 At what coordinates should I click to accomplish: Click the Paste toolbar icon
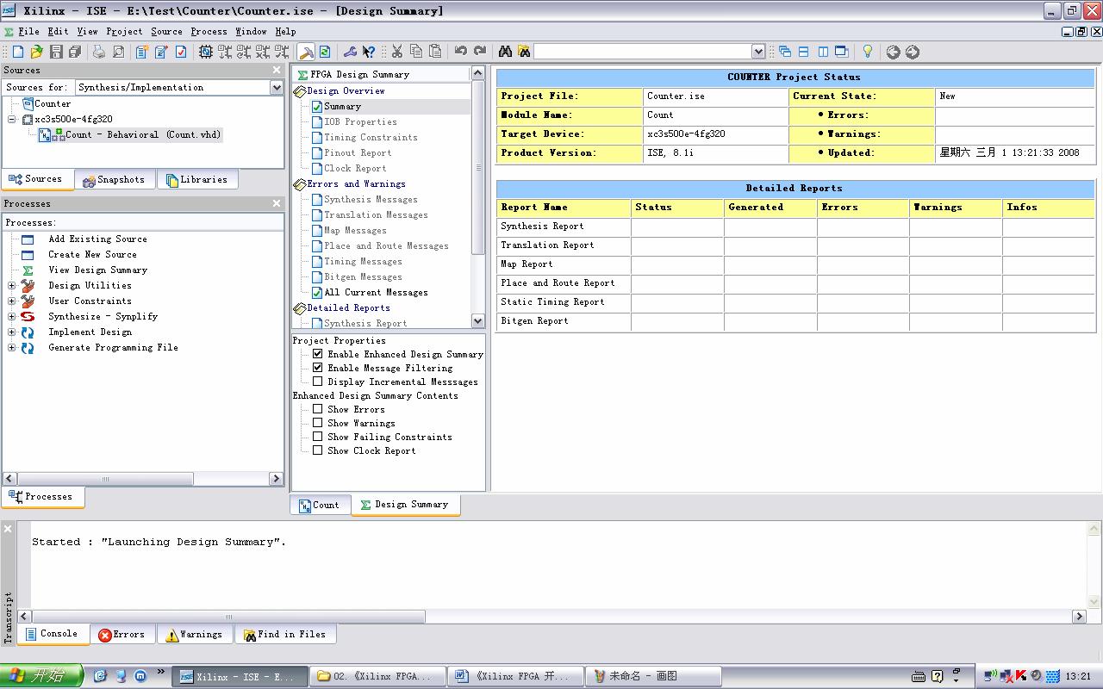[x=435, y=52]
